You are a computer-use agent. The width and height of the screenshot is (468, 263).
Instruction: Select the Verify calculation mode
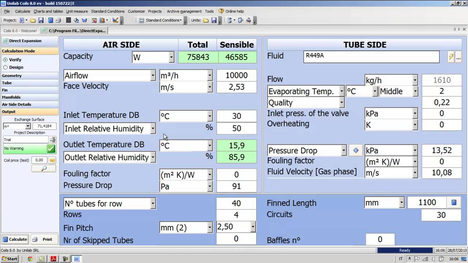tap(5, 60)
